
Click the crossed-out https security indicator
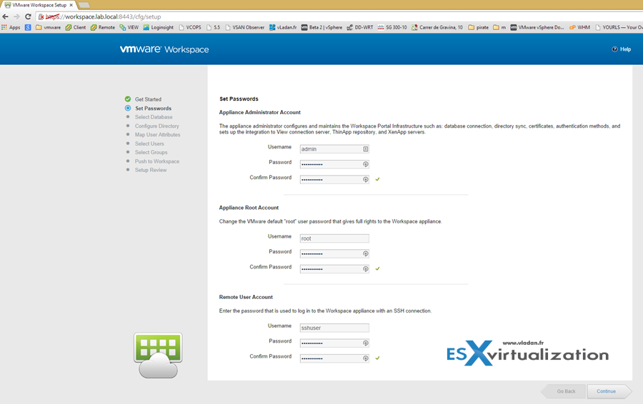[x=49, y=17]
